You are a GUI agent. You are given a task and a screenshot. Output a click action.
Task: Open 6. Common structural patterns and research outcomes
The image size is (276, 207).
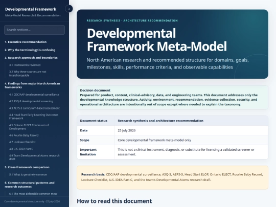coord(30,185)
